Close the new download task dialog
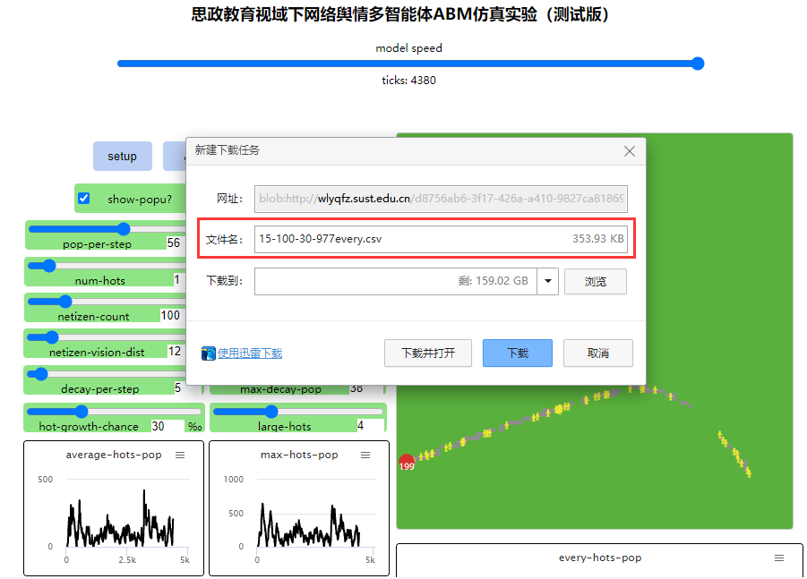Viewport: 807px width, 579px height. [x=629, y=151]
